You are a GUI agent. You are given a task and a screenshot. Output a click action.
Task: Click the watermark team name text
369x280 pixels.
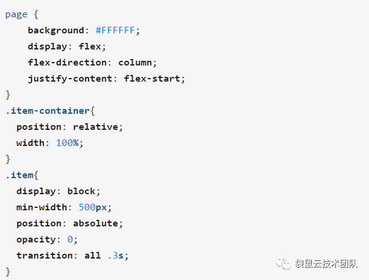[x=326, y=264]
